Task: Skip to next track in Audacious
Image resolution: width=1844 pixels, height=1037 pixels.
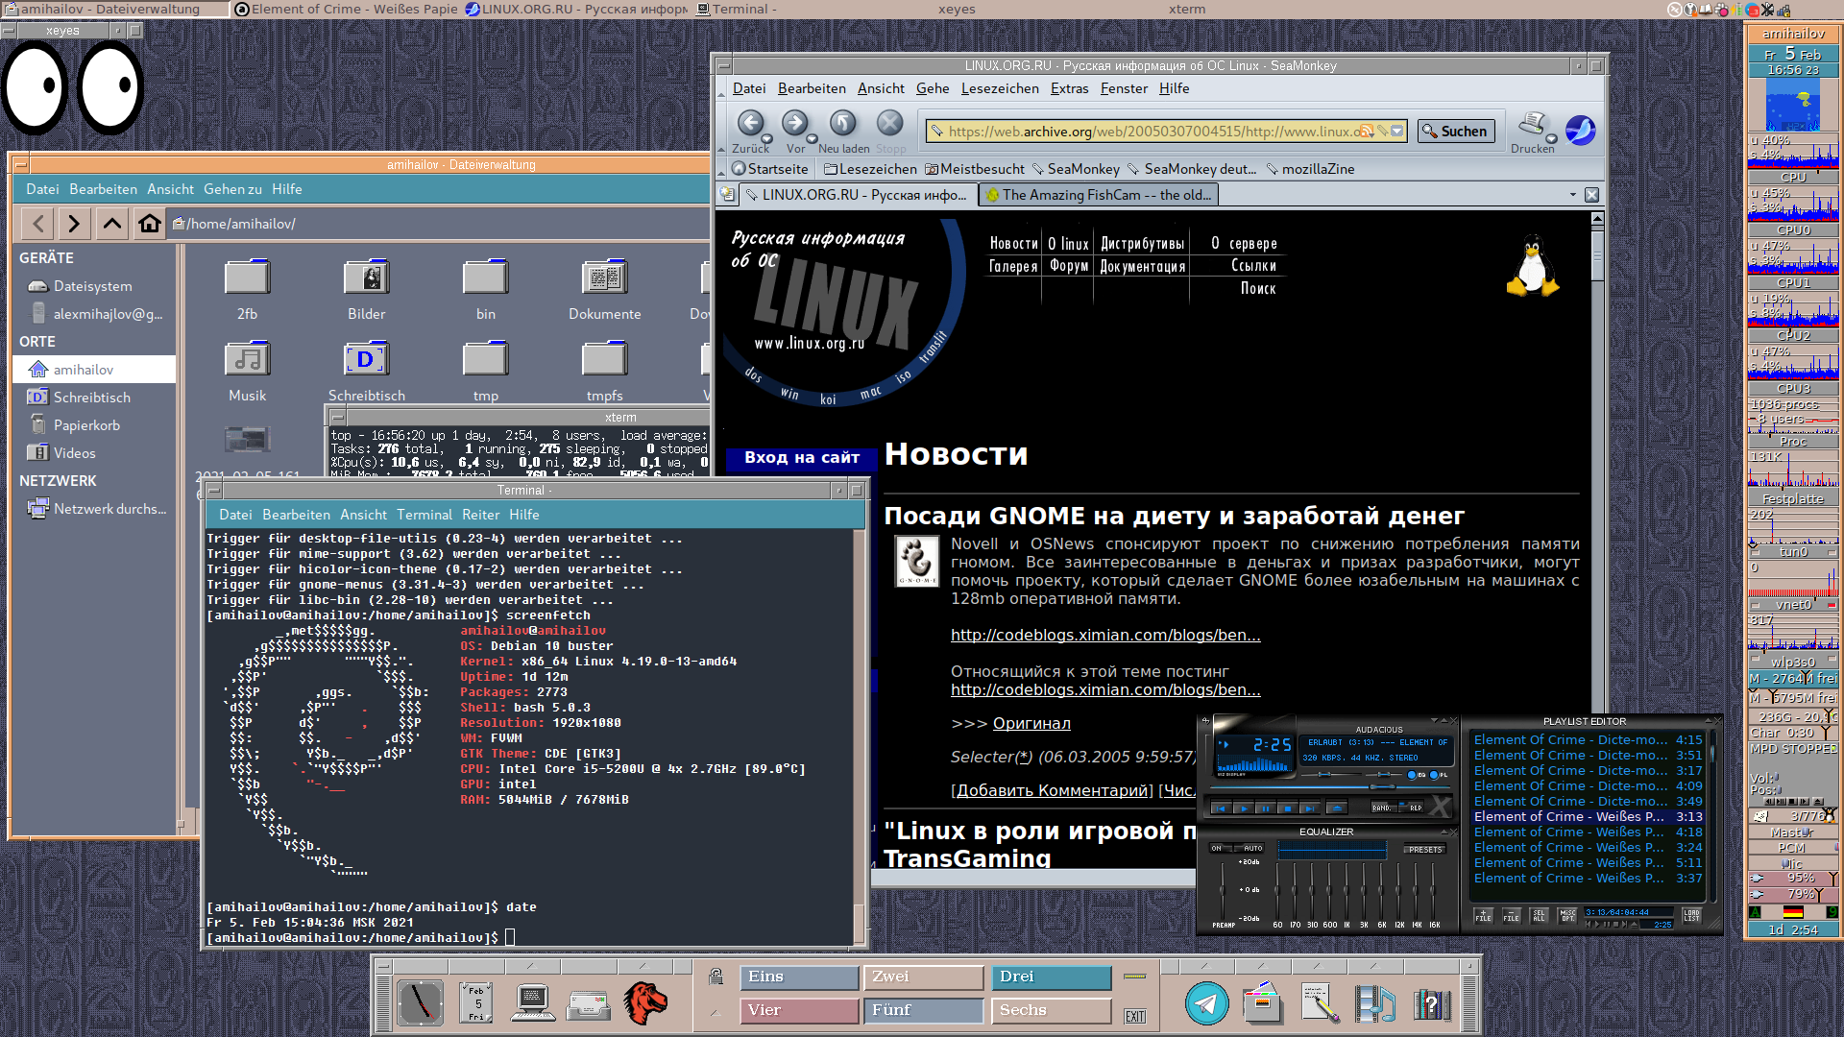Action: click(1310, 808)
